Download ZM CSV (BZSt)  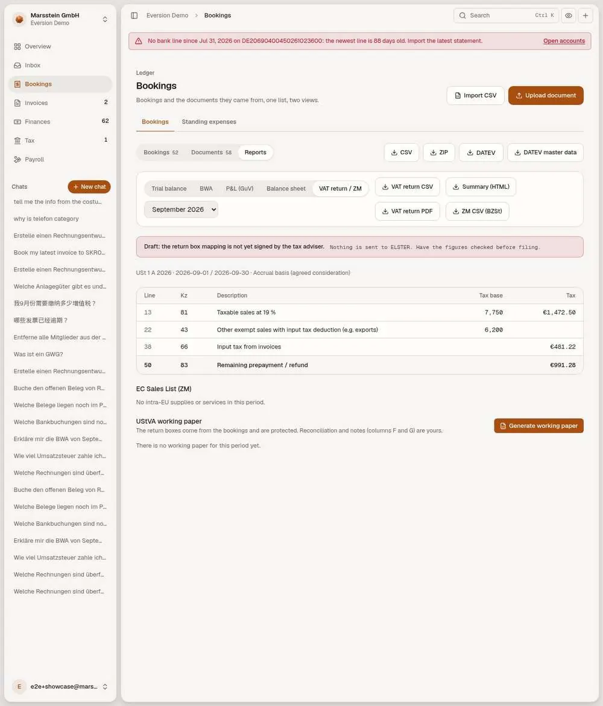(478, 211)
